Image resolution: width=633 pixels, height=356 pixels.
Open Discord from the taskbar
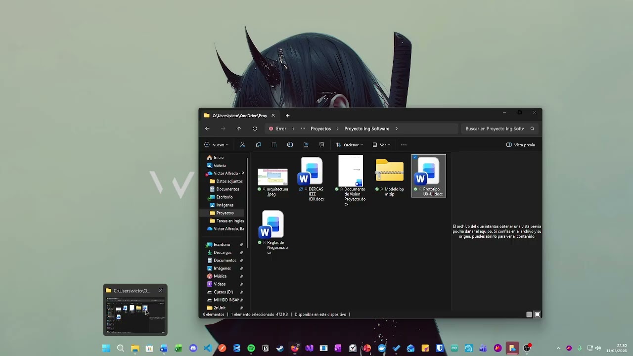(193, 349)
